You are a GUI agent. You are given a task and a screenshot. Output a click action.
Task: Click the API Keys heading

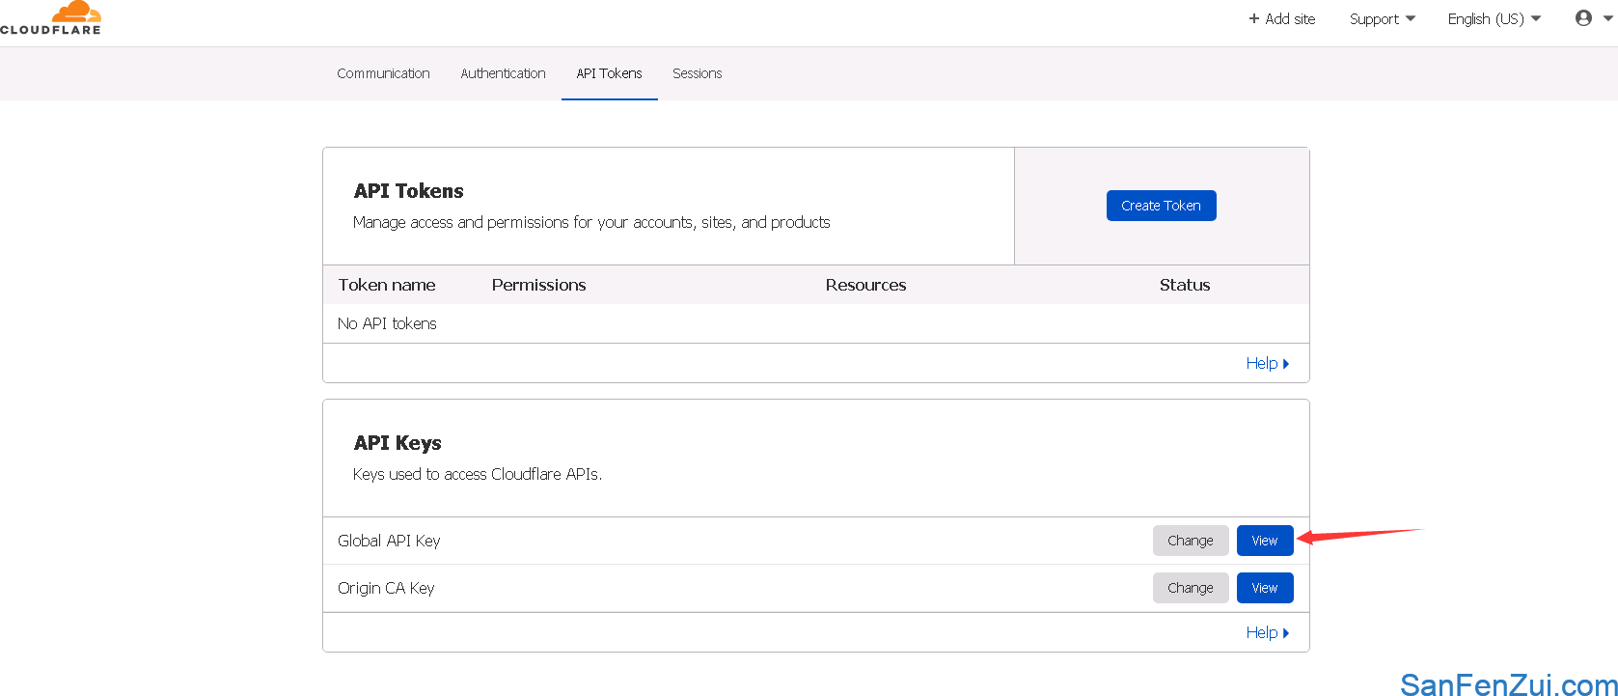pos(398,443)
